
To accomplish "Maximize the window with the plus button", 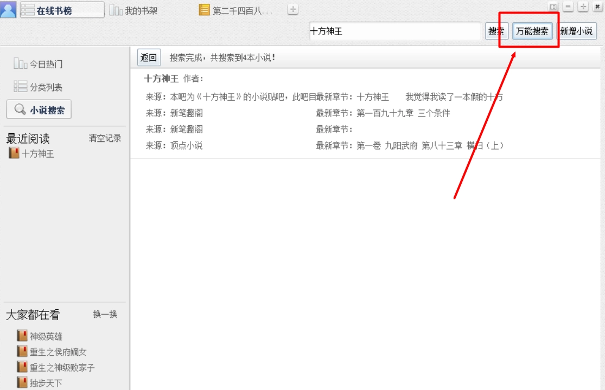I will (583, 6).
